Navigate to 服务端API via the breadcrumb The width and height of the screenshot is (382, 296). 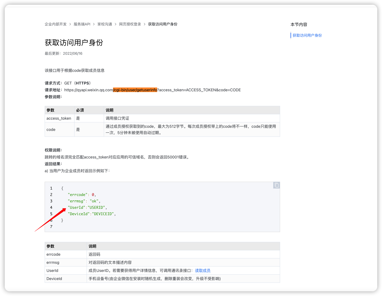click(x=82, y=24)
